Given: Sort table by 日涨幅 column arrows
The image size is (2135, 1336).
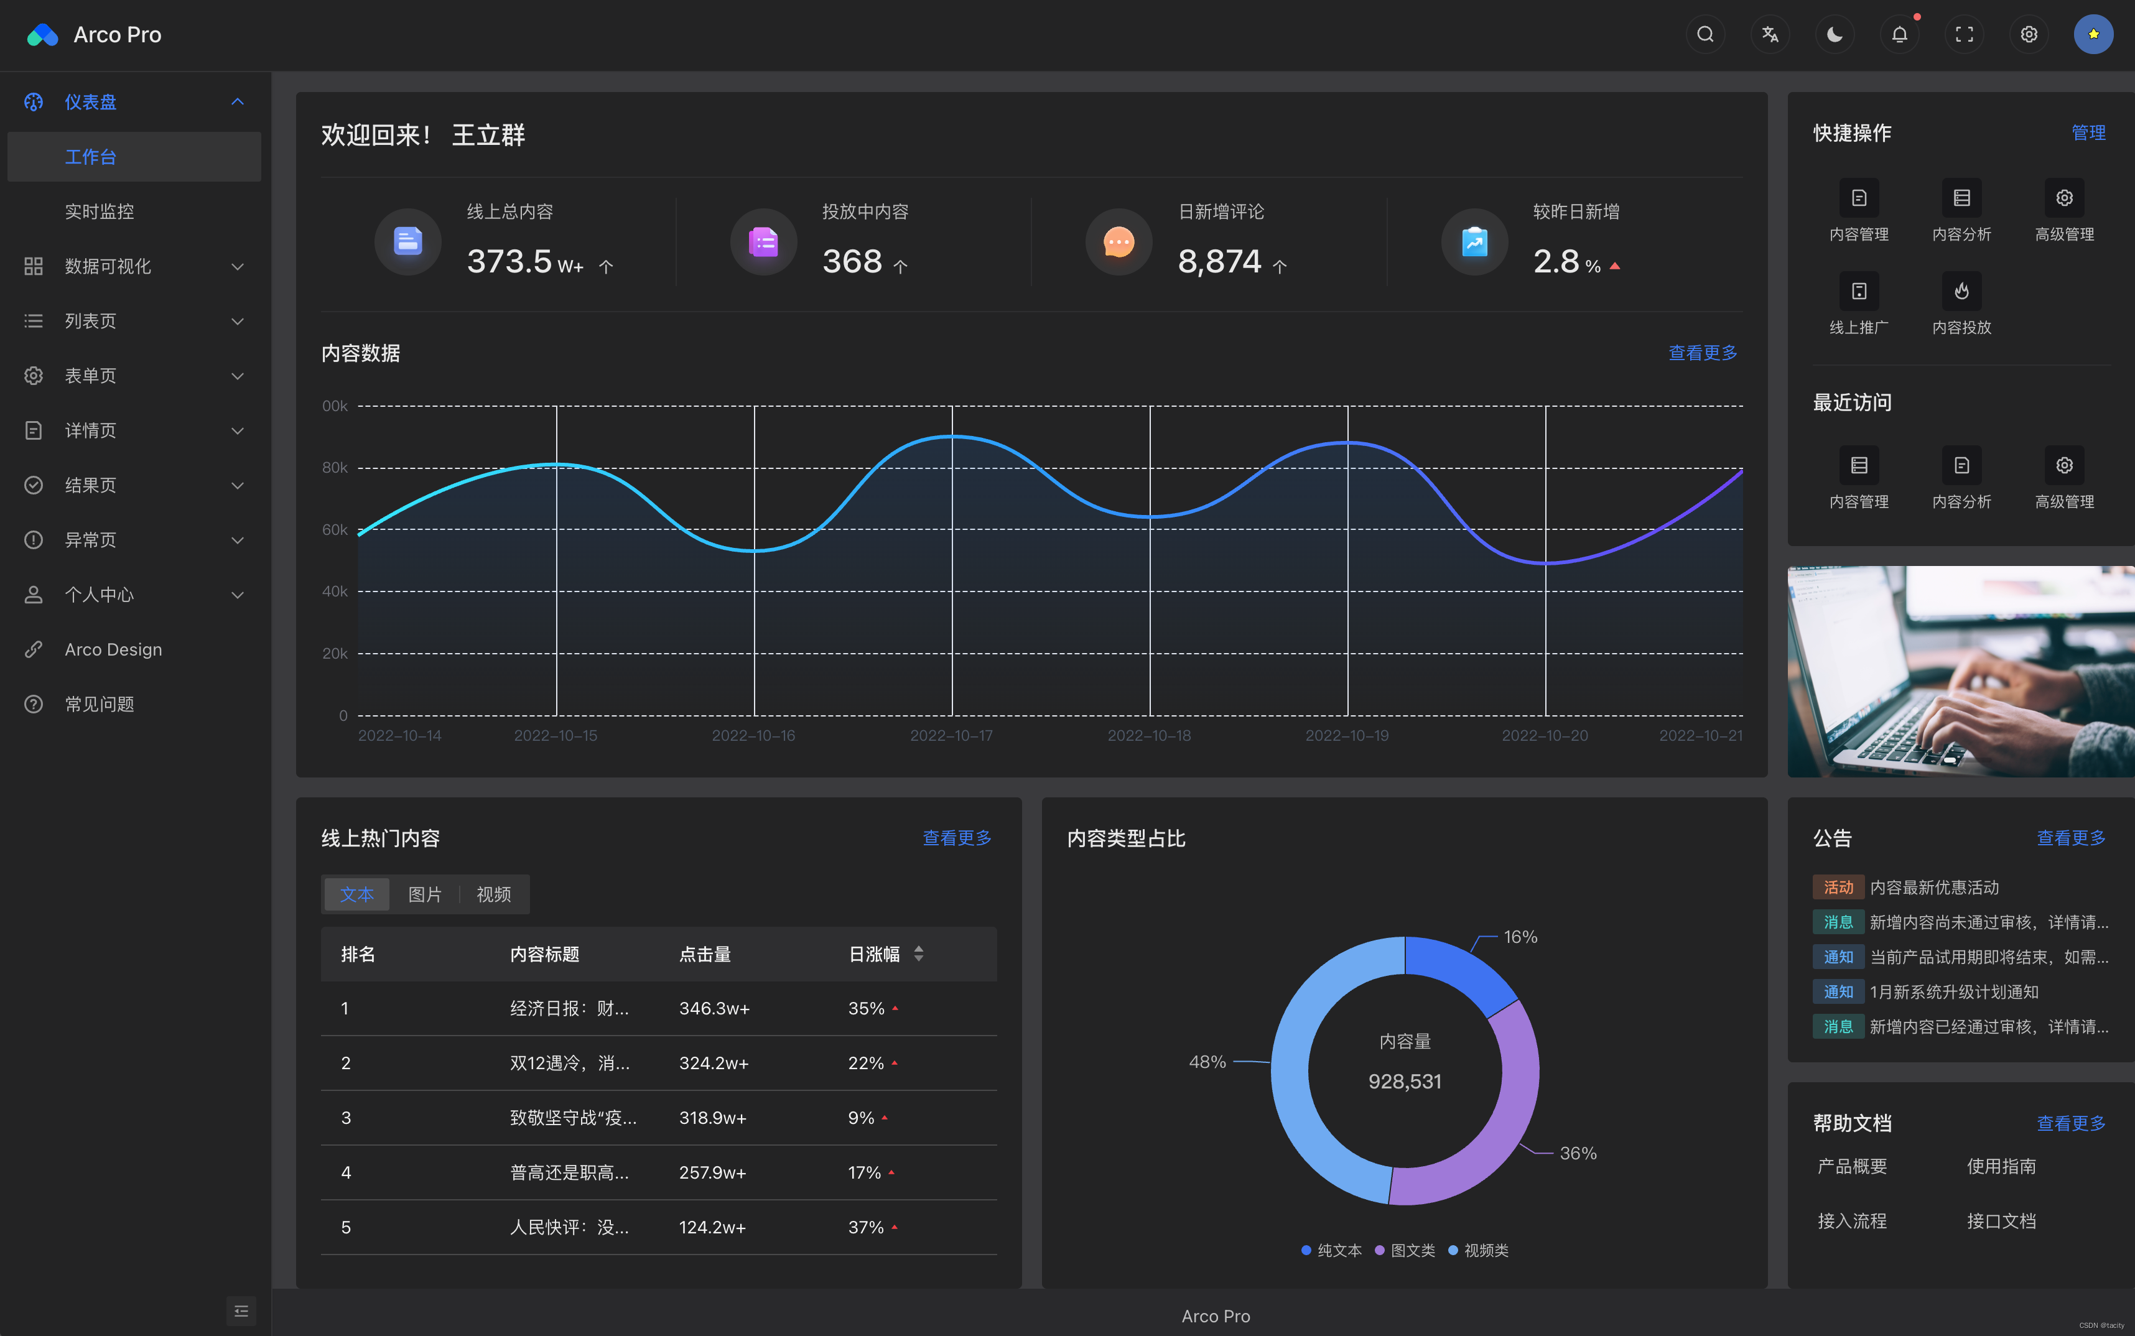Looking at the screenshot, I should coord(918,954).
